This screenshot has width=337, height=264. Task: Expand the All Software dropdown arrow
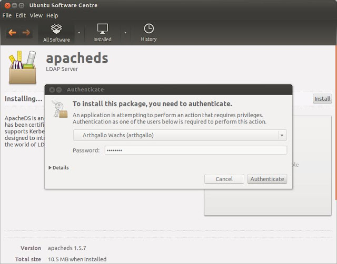point(79,33)
